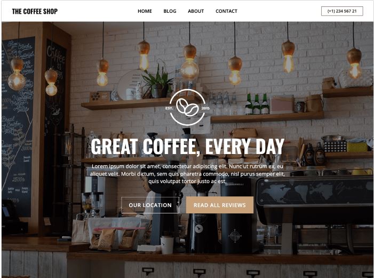Click the brown coffee bags on counter

tap(114, 239)
